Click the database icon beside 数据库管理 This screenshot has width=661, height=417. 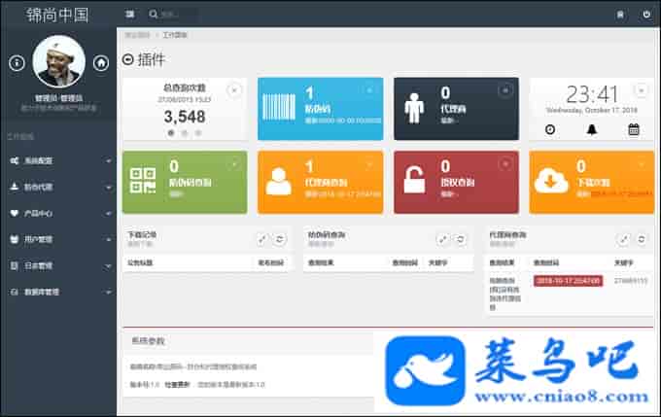tap(15, 292)
